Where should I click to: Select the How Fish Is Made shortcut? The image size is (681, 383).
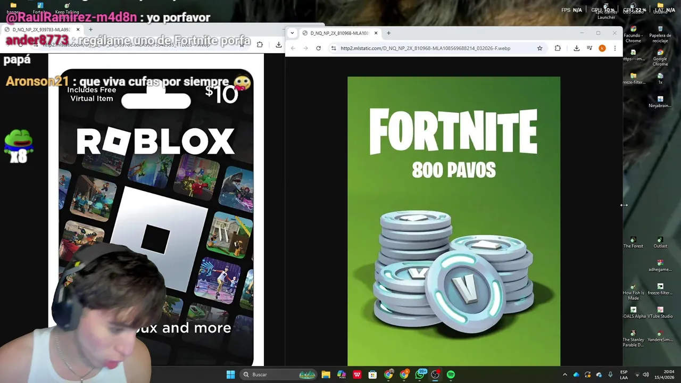[x=633, y=292]
